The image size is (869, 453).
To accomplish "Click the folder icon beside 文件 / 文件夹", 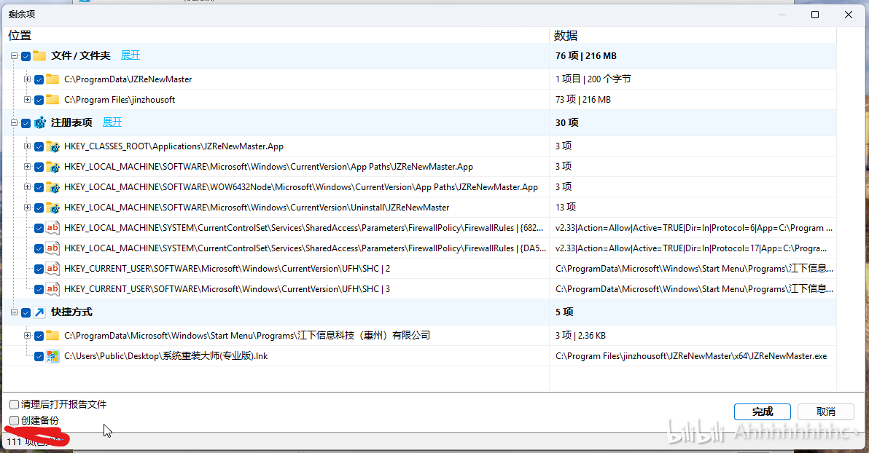I will pyautogui.click(x=39, y=56).
